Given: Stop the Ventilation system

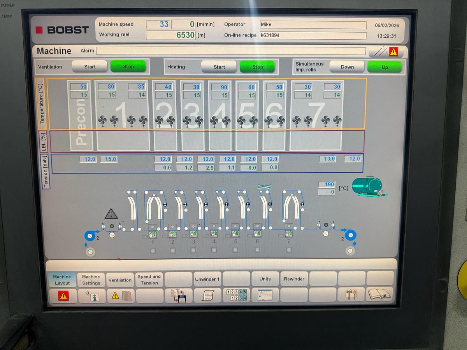Looking at the screenshot, I should [128, 66].
